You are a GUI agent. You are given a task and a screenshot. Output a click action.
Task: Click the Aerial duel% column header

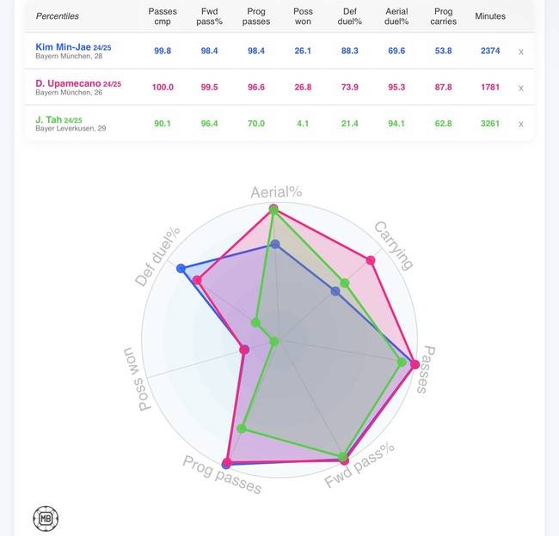397,15
